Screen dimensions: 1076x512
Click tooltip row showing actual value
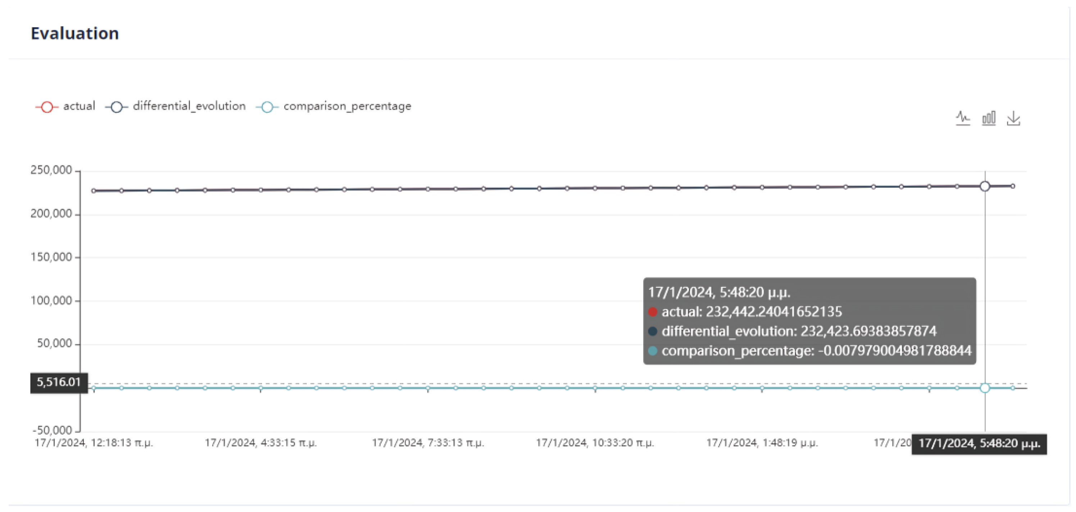pyautogui.click(x=752, y=311)
